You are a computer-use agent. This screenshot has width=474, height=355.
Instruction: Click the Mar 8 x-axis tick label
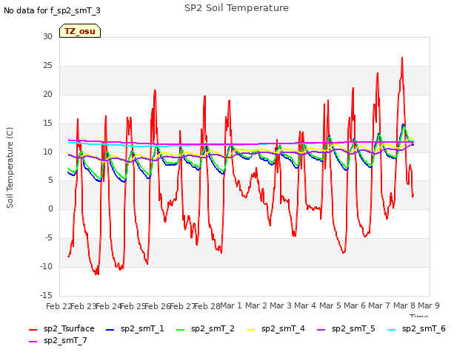tap(404, 305)
